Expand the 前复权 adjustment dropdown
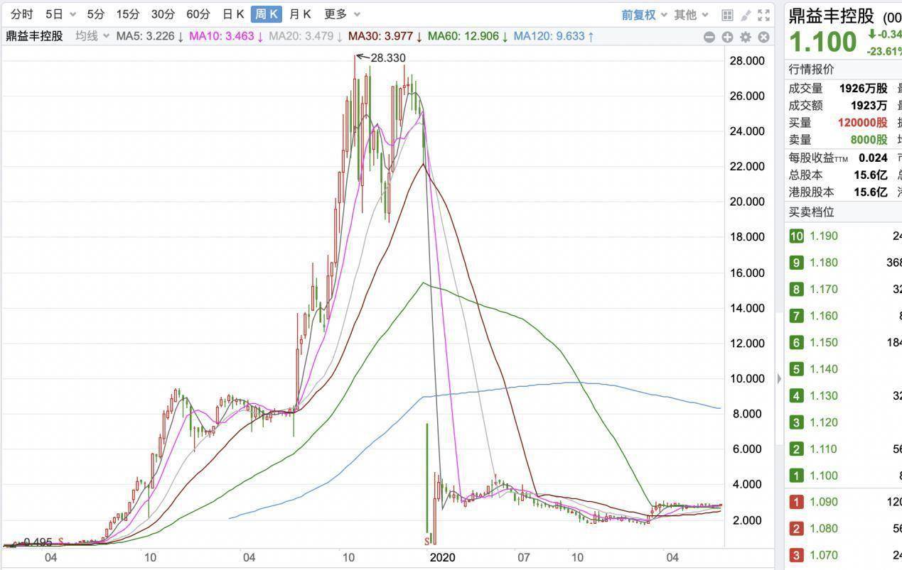This screenshot has height=570, width=902. coord(644,14)
